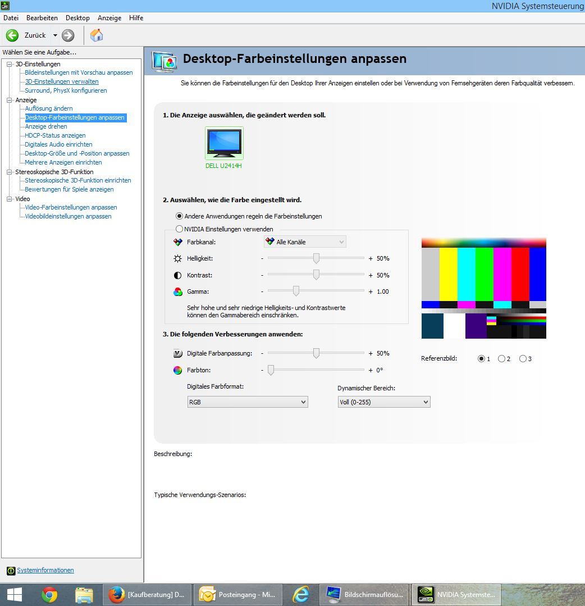Choose Referenzbild option 1
The height and width of the screenshot is (606, 585).
[482, 359]
